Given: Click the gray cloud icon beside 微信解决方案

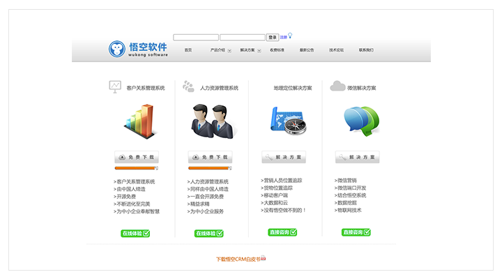Looking at the screenshot, I should [337, 86].
